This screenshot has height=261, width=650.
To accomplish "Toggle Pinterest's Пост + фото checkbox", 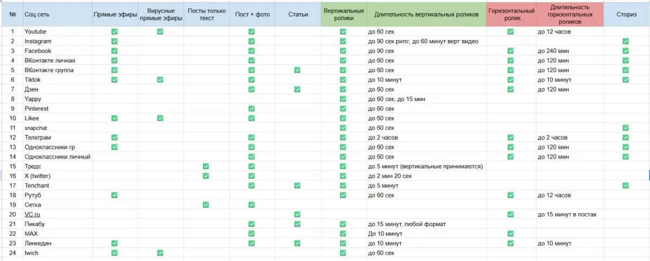I will 252,109.
